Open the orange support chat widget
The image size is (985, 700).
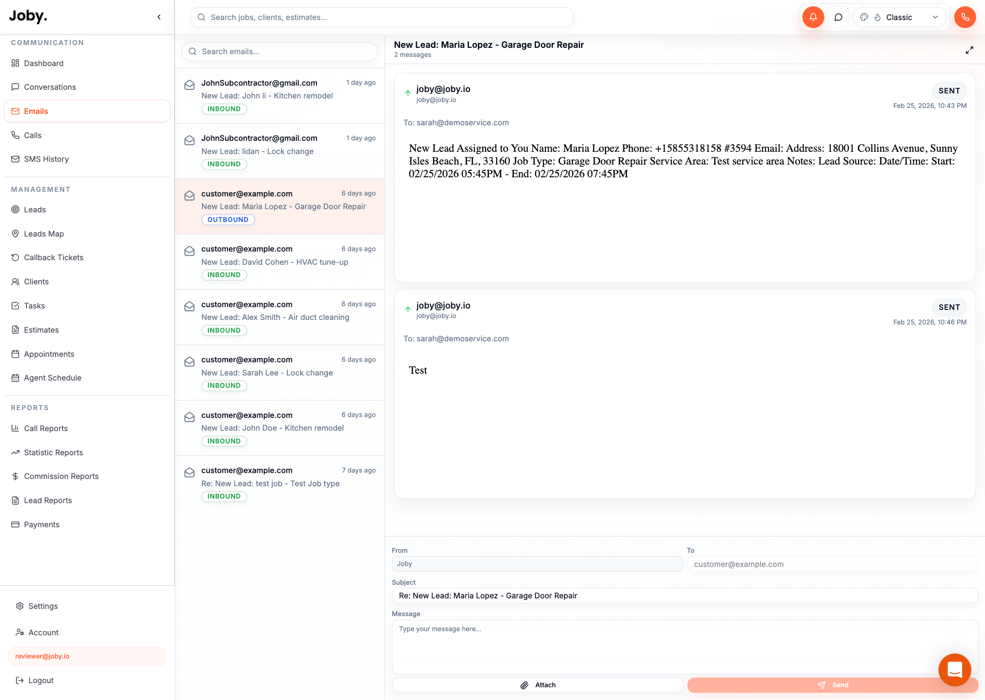pos(954,669)
